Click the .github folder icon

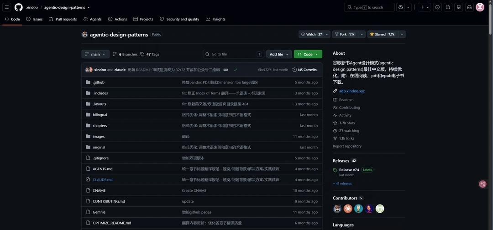point(88,82)
